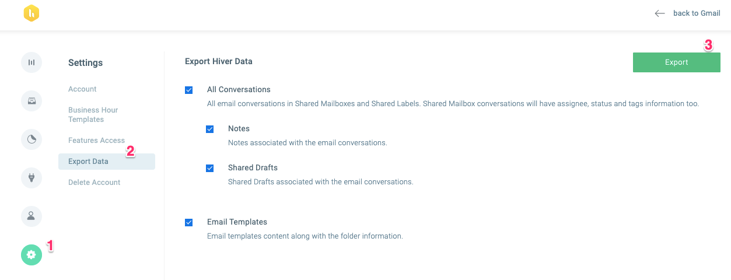
Task: Click the back to Gmail link
Action: pos(697,13)
